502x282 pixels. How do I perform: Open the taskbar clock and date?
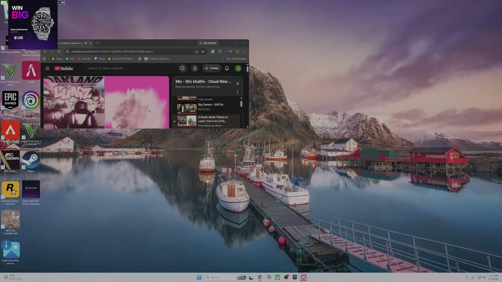click(x=494, y=277)
